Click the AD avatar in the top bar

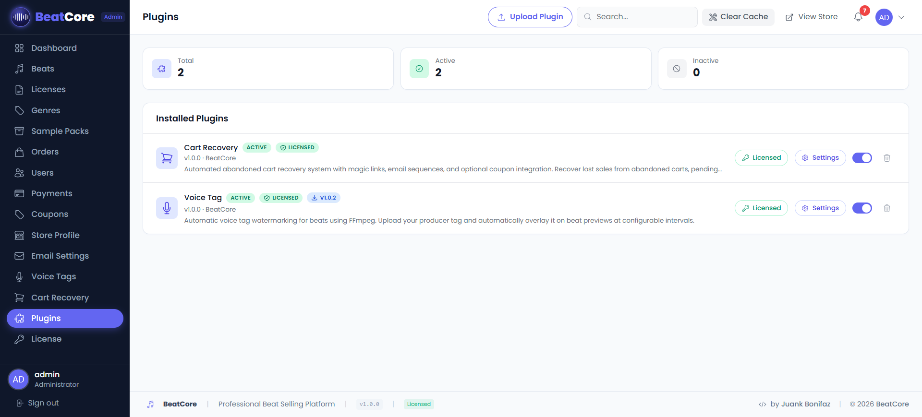[884, 17]
